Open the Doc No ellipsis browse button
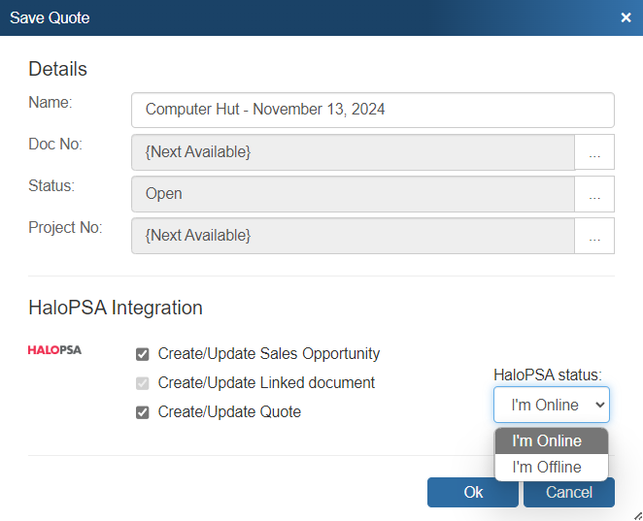 pos(594,152)
